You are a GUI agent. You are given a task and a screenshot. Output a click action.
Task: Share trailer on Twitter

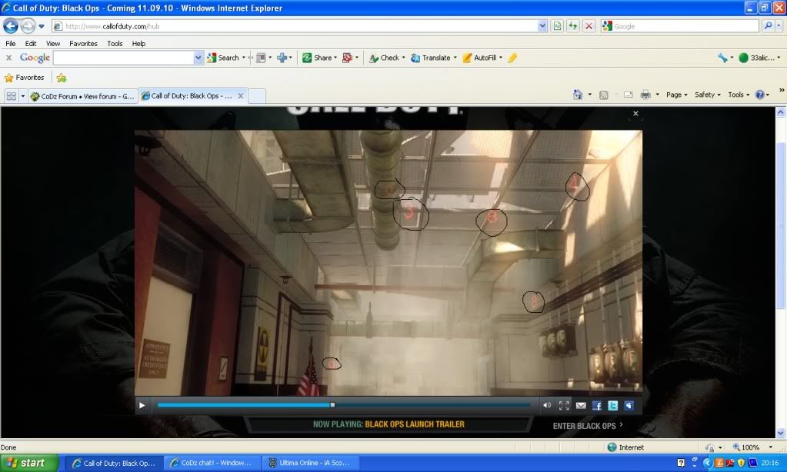(613, 405)
